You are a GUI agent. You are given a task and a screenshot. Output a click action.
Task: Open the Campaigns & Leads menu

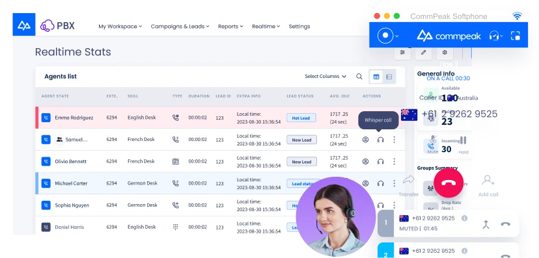pos(180,27)
